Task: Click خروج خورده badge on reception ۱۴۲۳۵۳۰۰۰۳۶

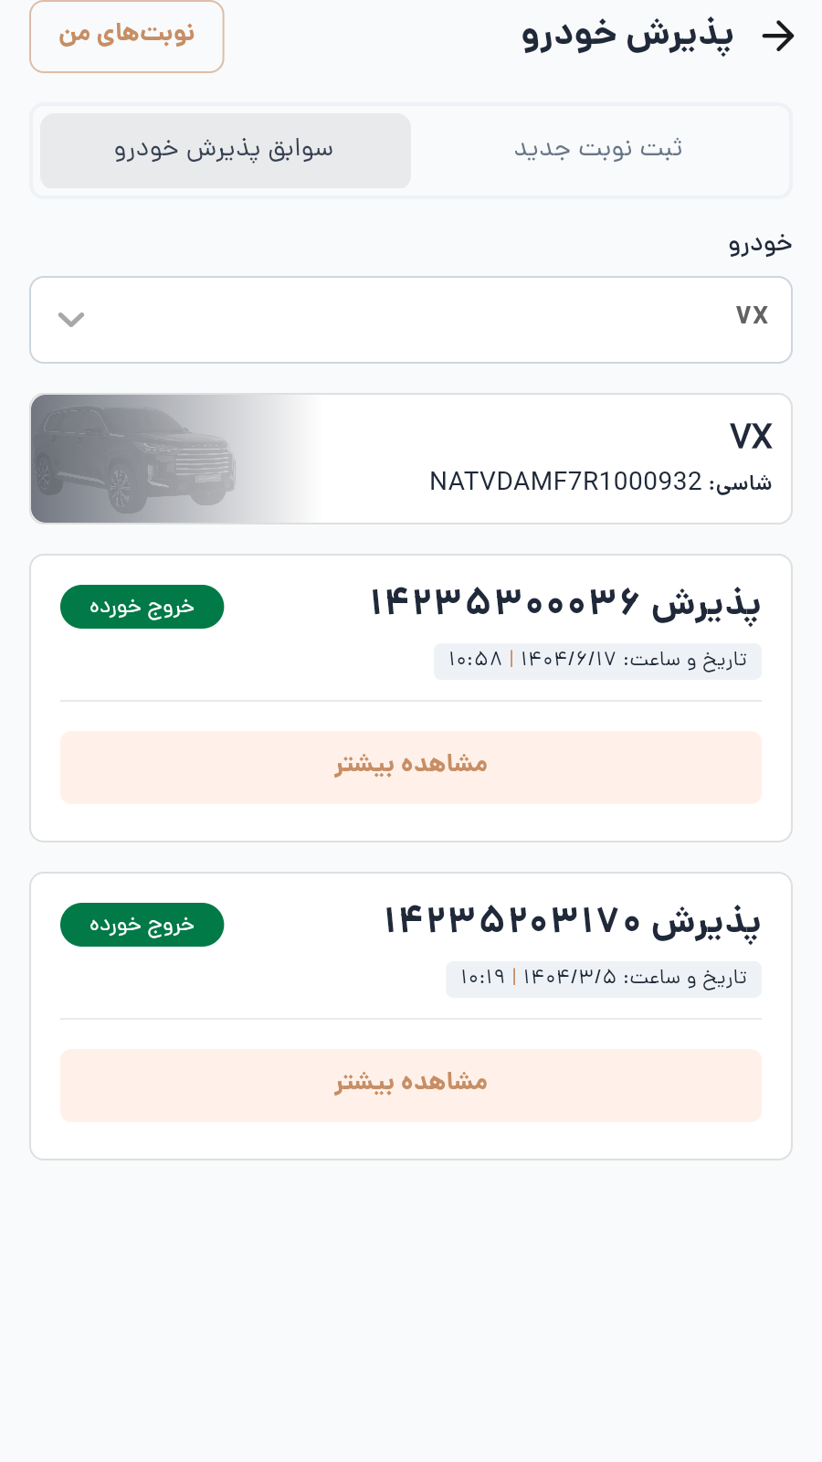Action: click(142, 607)
